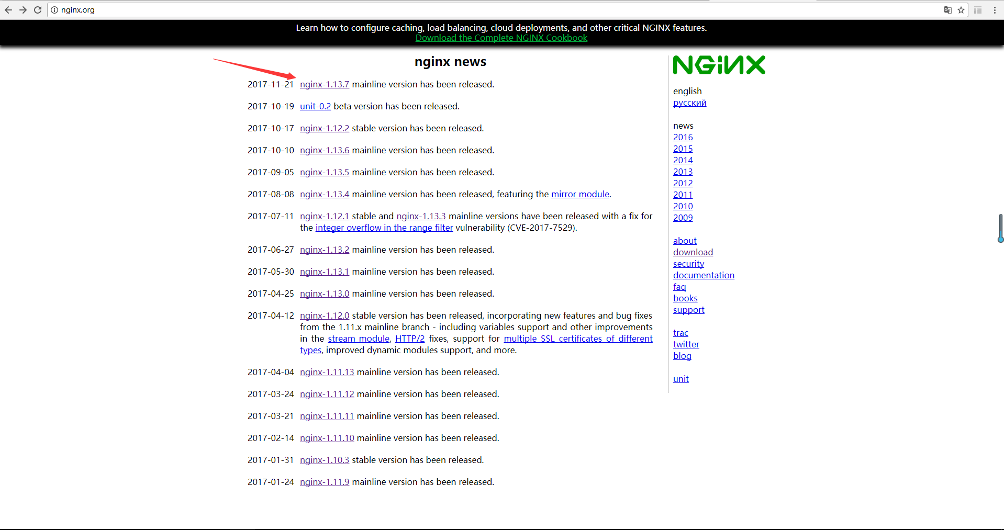Open 2015 news archive
1004x530 pixels.
pyautogui.click(x=683, y=149)
